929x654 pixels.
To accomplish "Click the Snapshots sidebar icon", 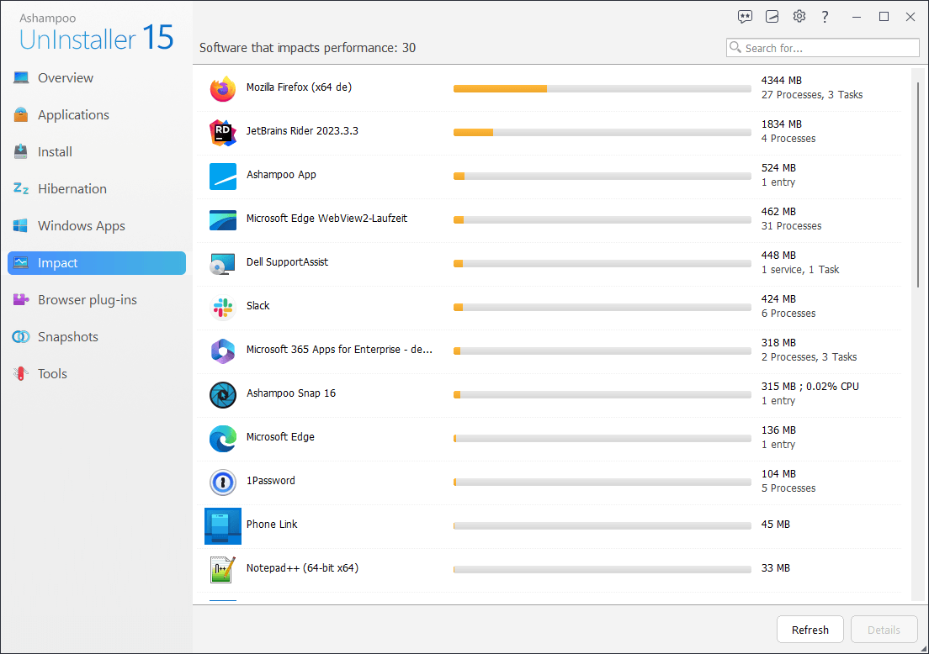I will [19, 336].
